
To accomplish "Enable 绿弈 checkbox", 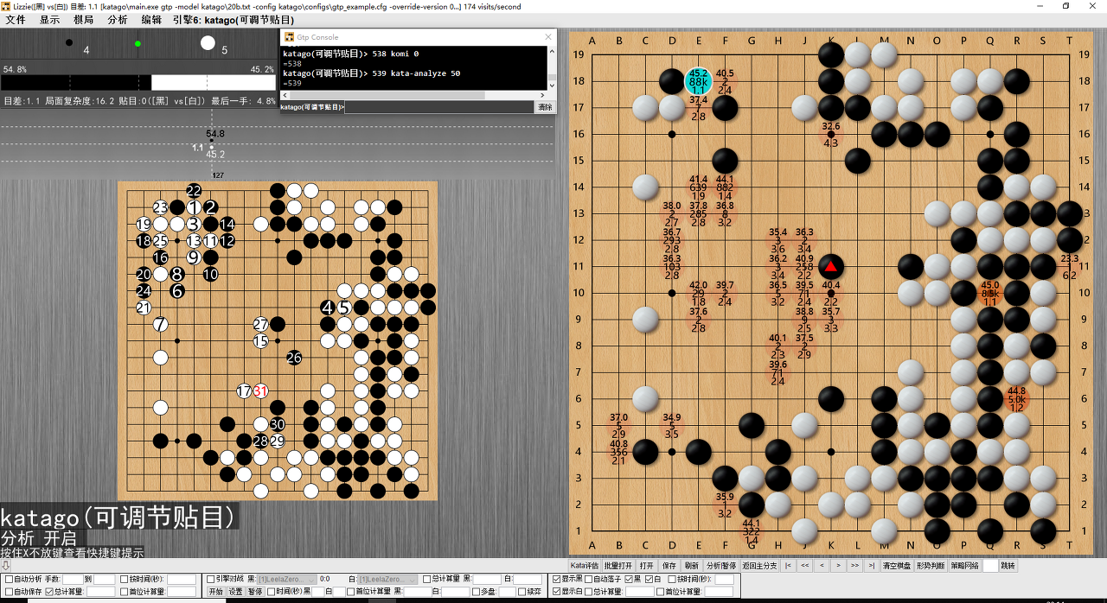I will [x=522, y=592].
